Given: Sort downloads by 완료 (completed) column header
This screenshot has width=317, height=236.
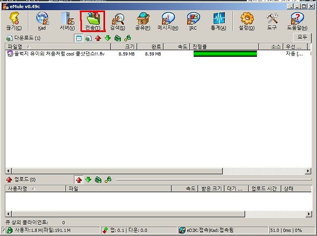Looking at the screenshot, I should coord(151,47).
